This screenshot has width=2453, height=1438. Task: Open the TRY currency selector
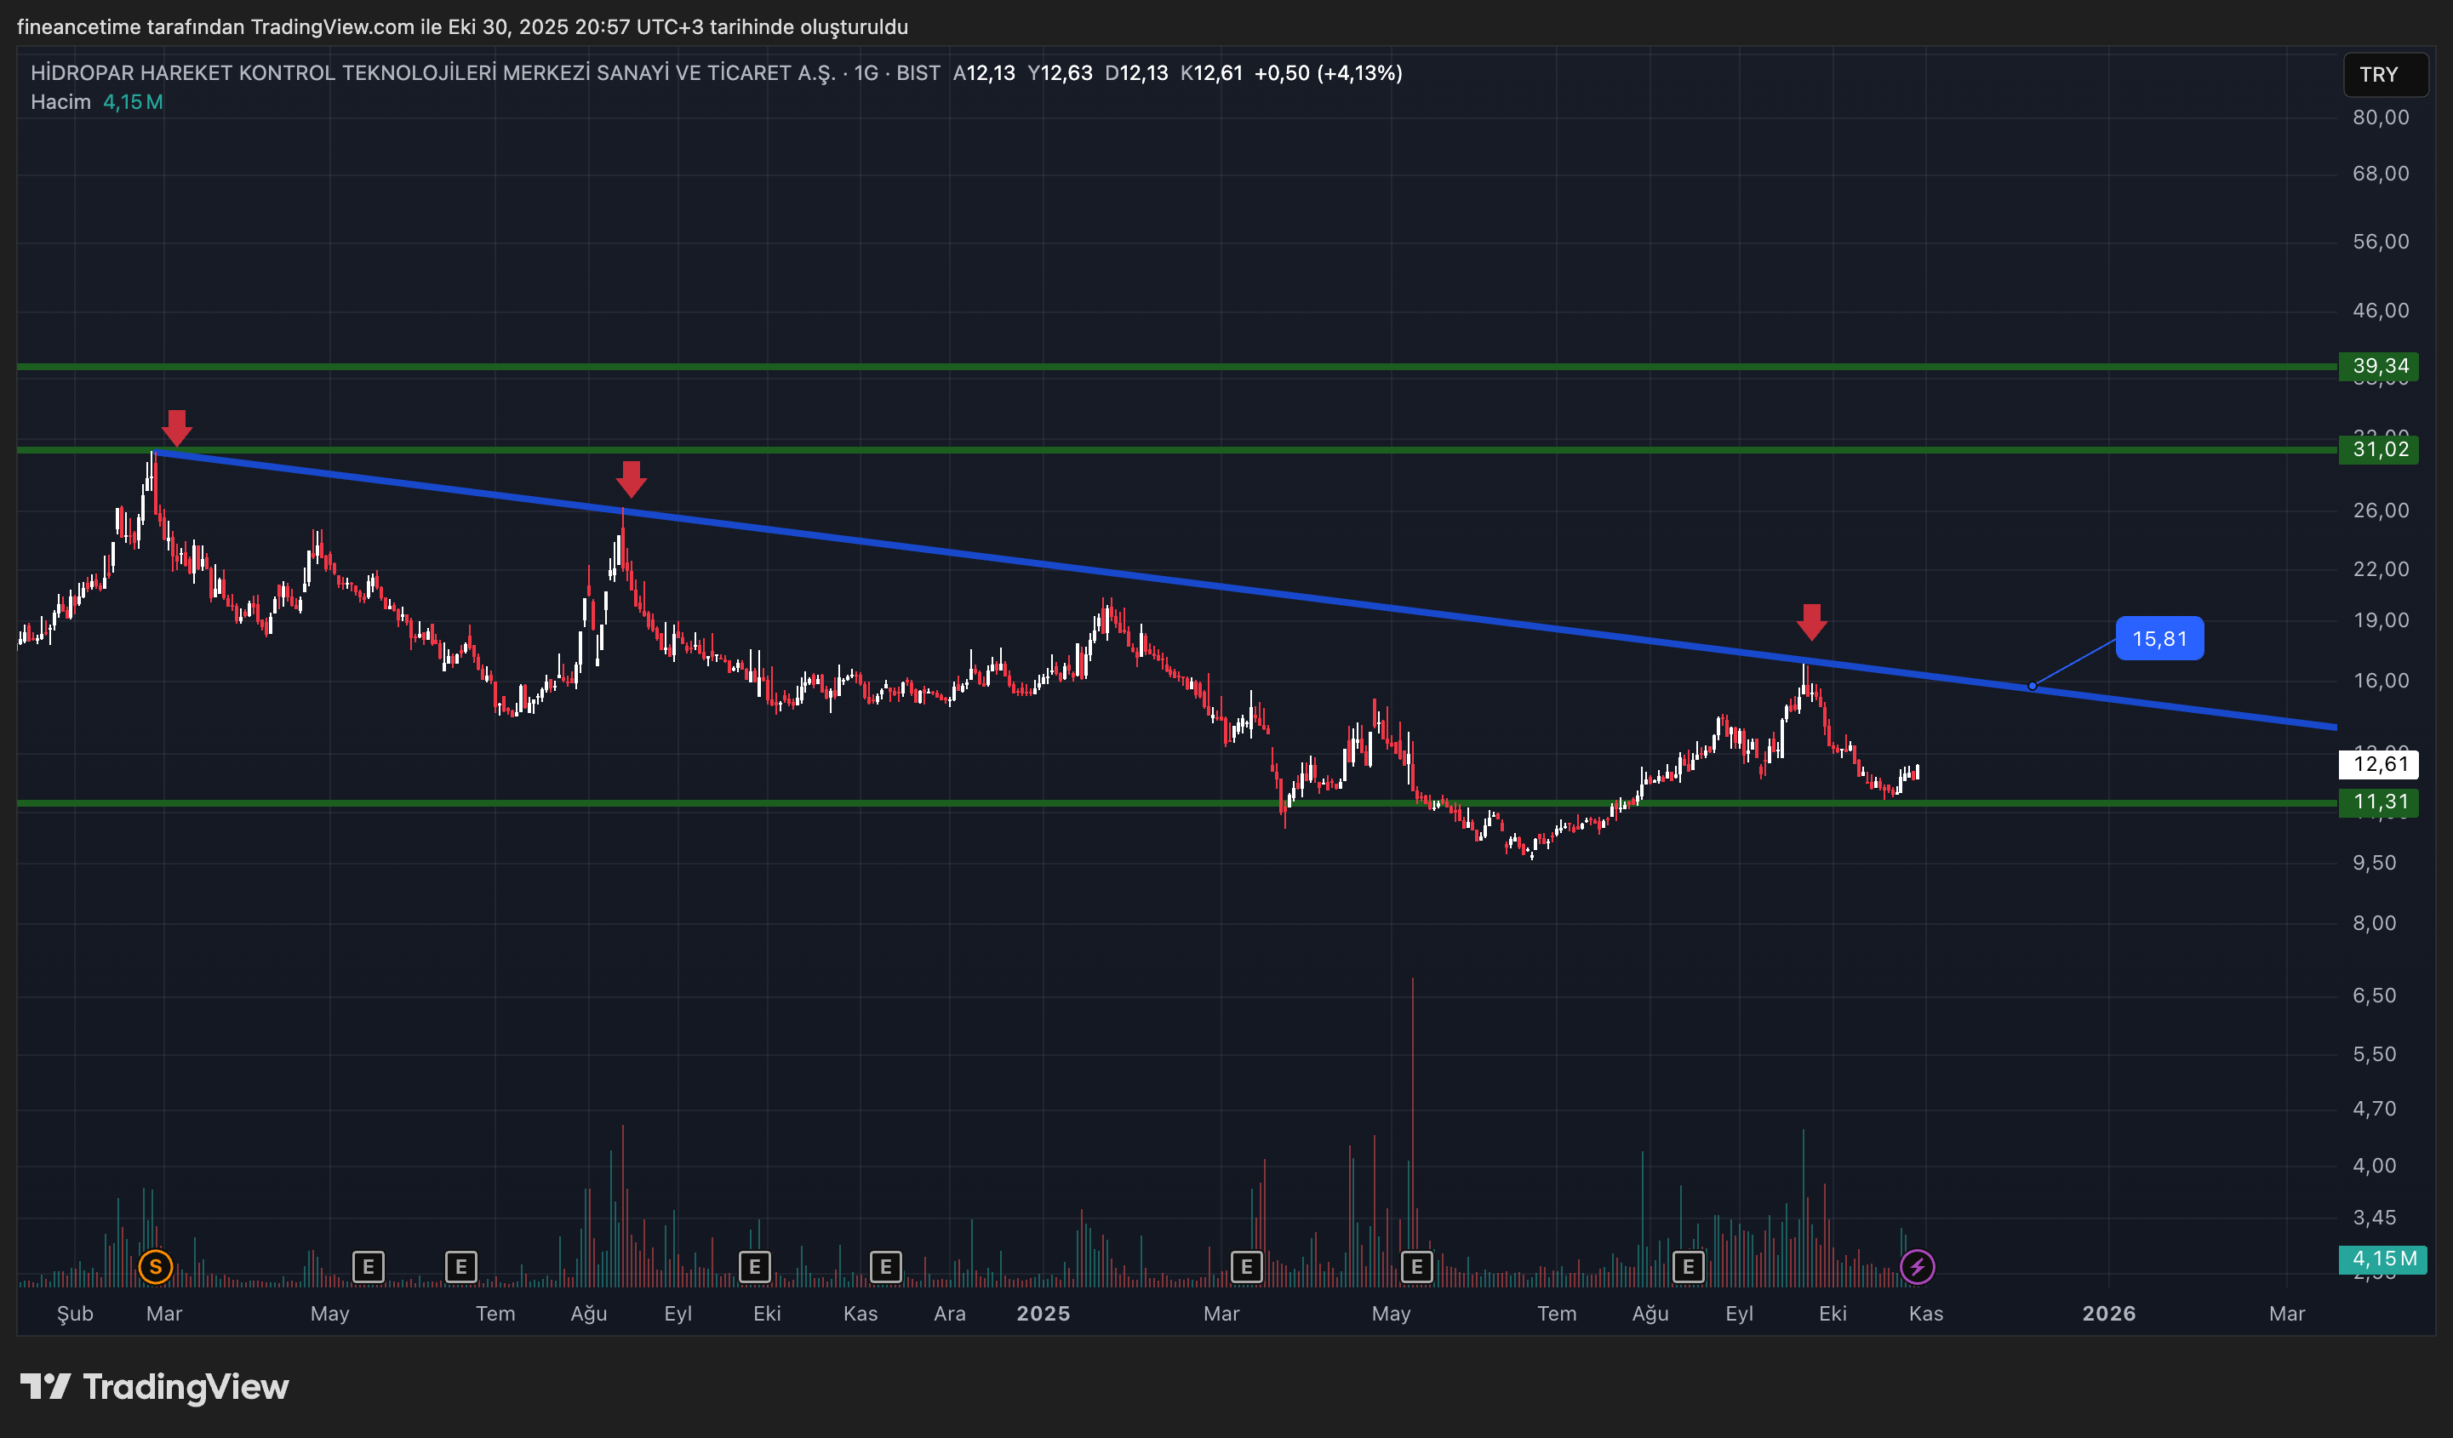pyautogui.click(x=2384, y=75)
